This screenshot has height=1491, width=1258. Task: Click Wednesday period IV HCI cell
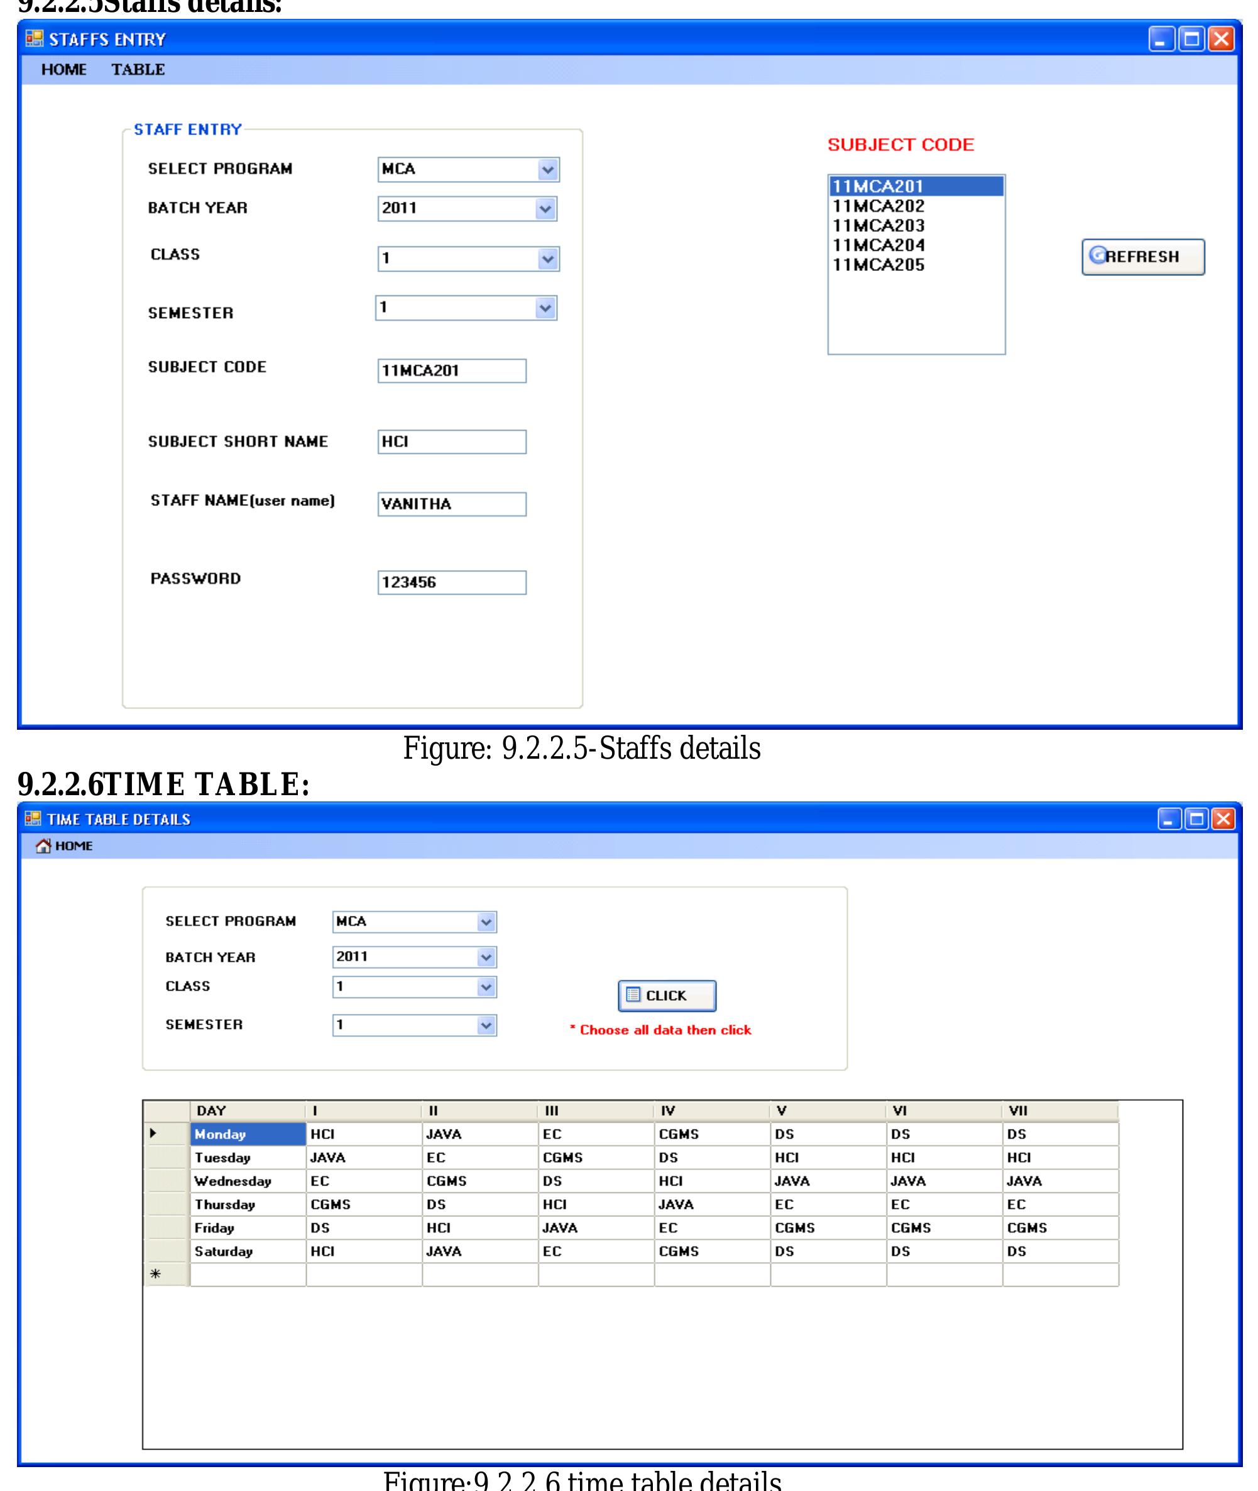[713, 1180]
